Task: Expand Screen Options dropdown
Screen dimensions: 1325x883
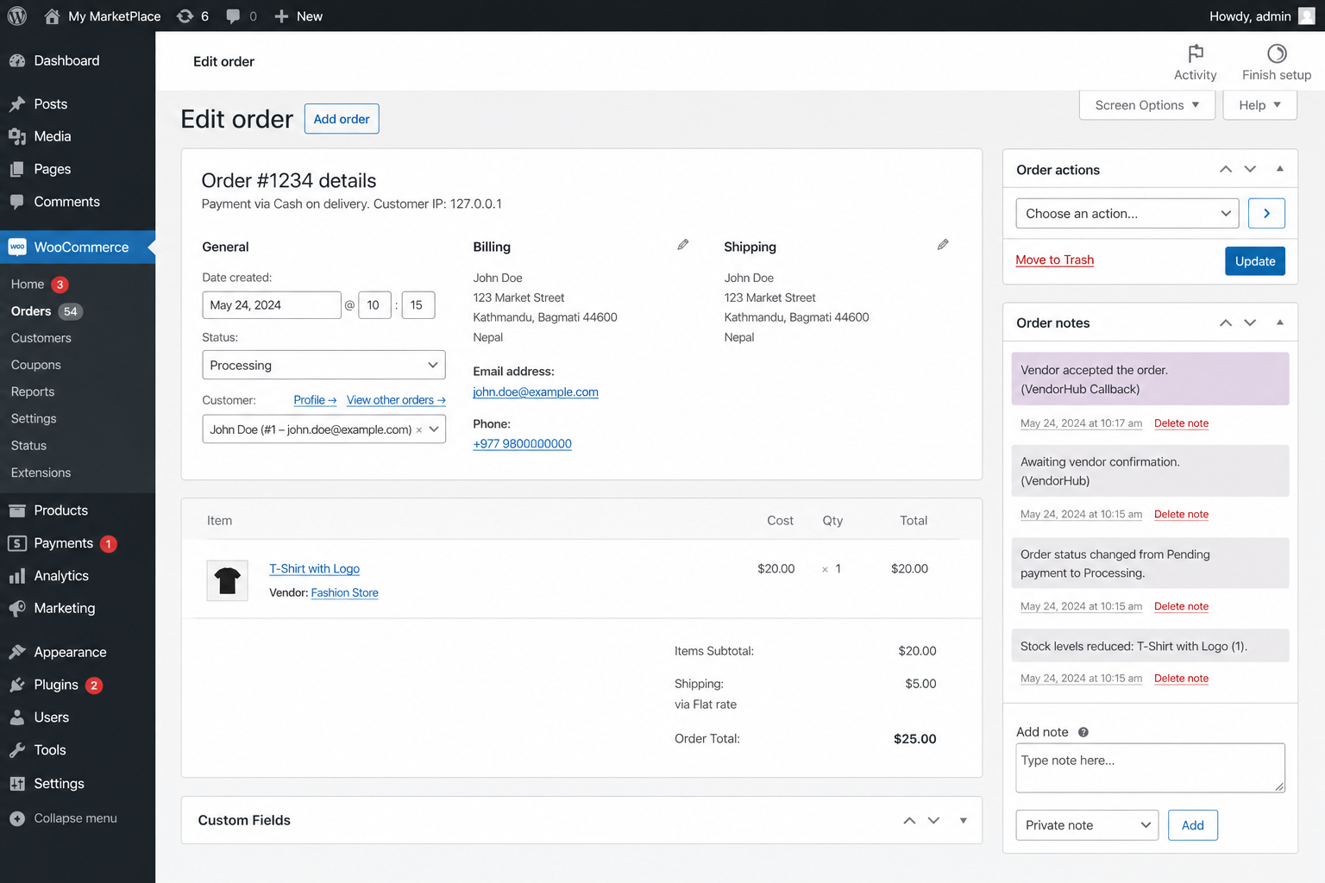Action: pyautogui.click(x=1147, y=105)
